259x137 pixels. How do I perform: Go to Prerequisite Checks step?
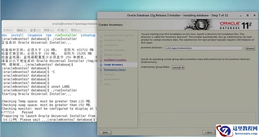click(115, 70)
